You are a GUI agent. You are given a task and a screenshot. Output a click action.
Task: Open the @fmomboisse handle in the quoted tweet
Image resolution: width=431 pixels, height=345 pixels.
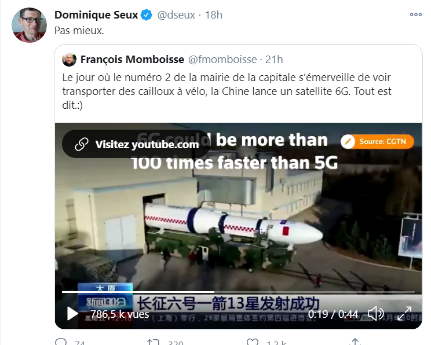pyautogui.click(x=222, y=59)
